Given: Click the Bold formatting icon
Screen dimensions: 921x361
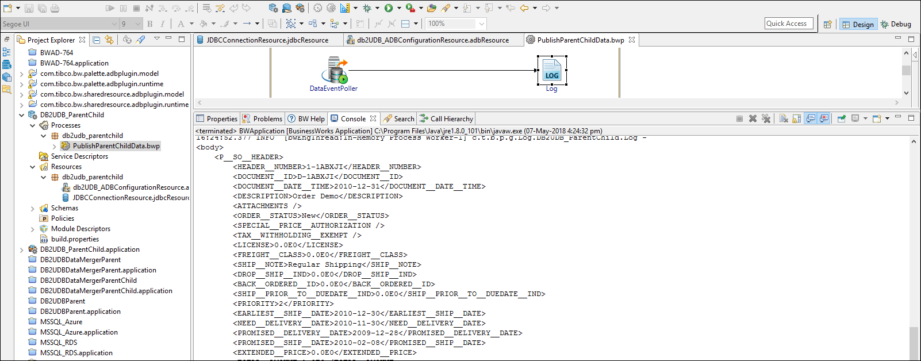Looking at the screenshot, I should [150, 24].
